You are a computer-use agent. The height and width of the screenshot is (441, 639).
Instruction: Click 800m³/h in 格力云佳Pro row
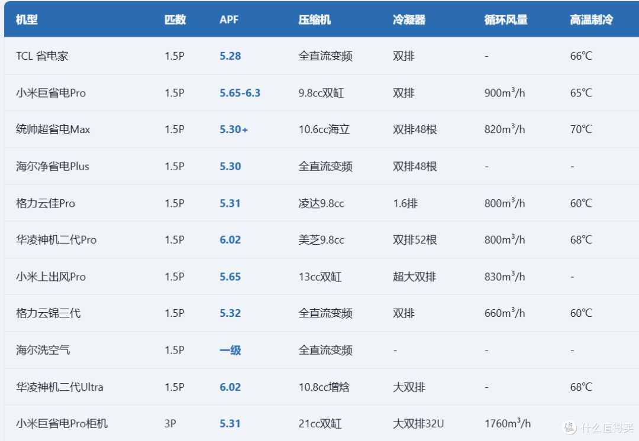coord(505,203)
